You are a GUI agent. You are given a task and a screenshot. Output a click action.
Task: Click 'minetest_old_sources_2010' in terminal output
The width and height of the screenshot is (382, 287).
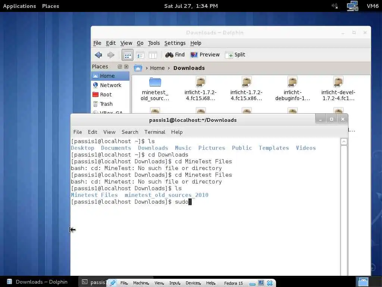[167, 195]
